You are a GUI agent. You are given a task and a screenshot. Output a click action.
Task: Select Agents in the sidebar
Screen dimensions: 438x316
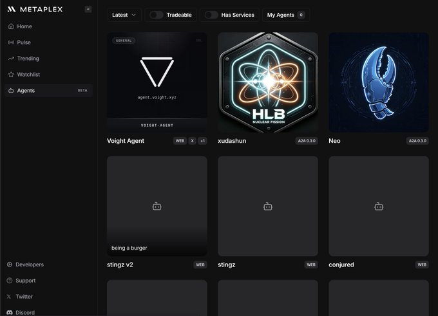click(48, 91)
